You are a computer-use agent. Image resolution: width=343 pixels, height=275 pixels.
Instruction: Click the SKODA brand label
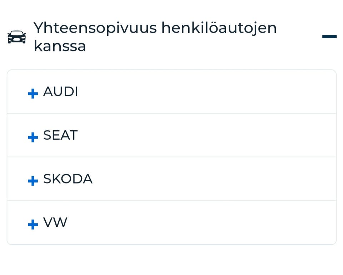point(68,179)
